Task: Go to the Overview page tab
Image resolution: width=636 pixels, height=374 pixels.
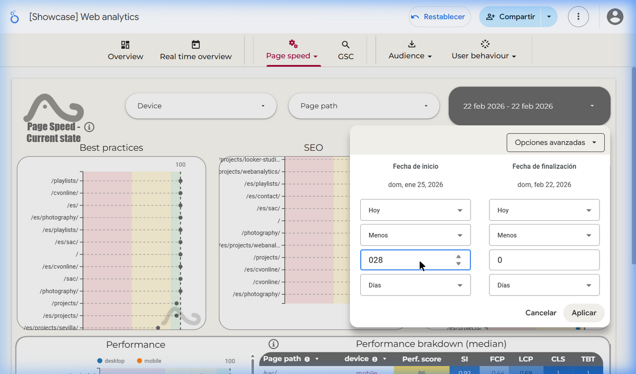Action: point(125,51)
